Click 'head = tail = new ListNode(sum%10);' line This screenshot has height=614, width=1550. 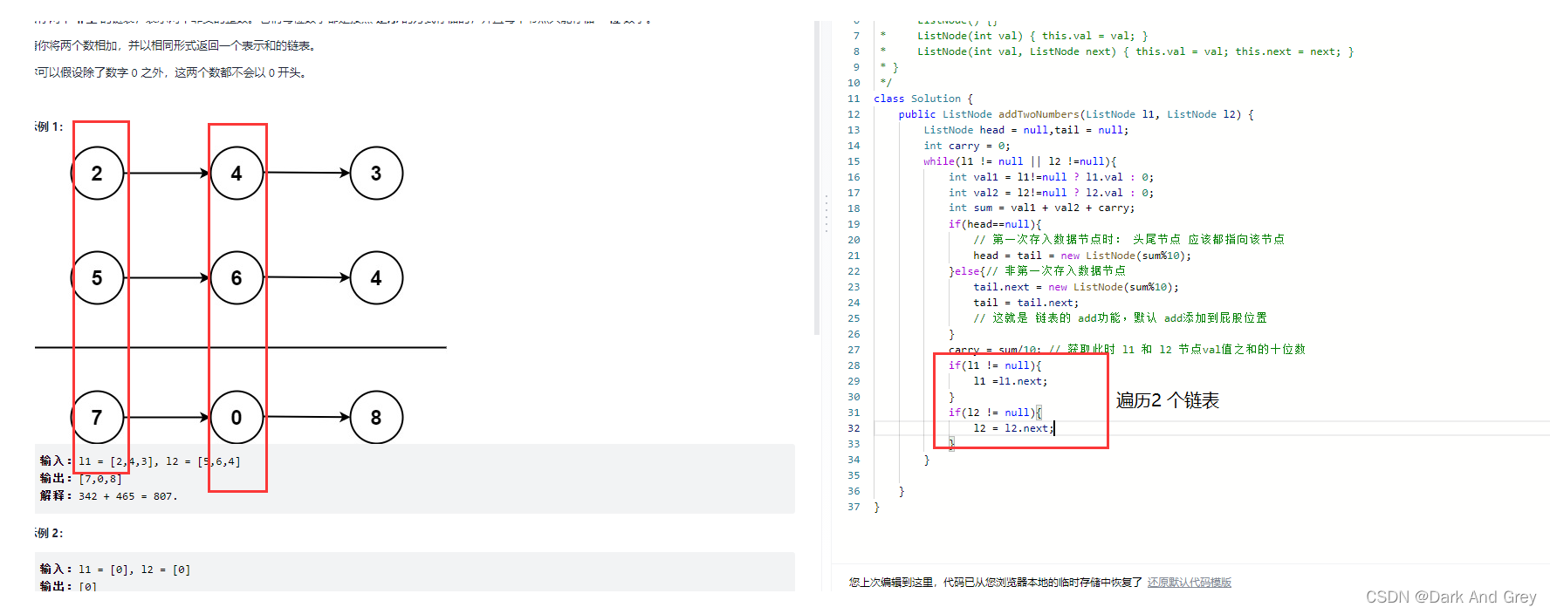1082,256
